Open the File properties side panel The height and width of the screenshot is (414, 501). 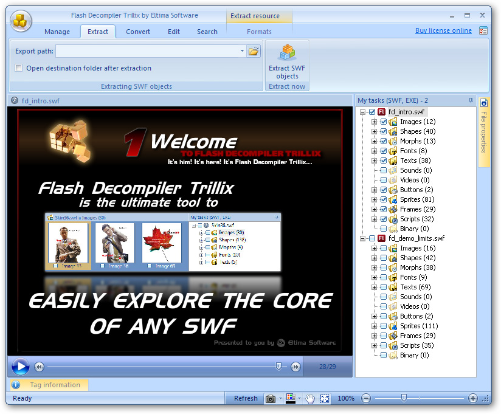click(484, 132)
